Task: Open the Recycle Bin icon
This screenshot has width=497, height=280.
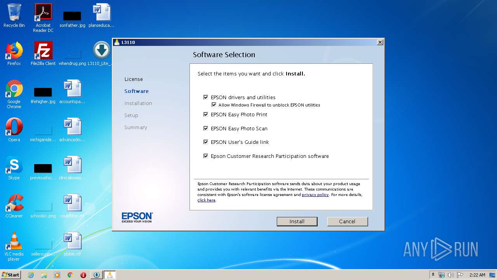Action: tap(14, 16)
